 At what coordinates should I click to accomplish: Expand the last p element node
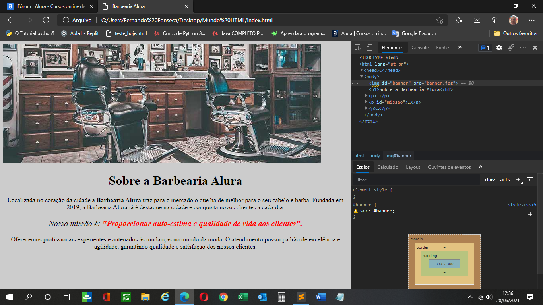point(367,108)
